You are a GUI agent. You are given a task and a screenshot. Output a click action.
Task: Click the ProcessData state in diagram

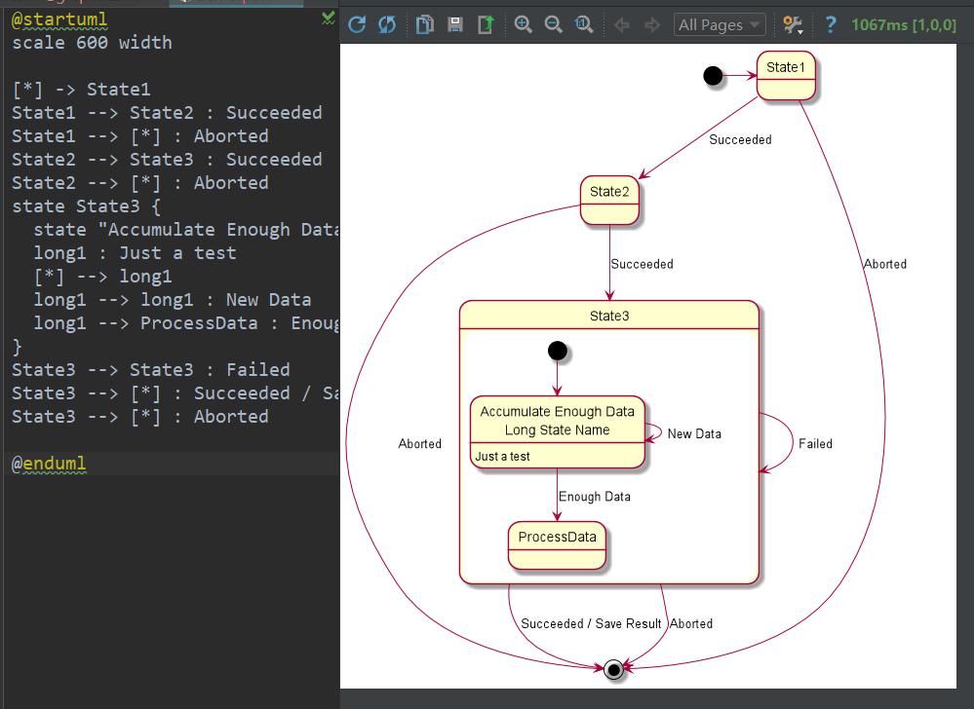click(557, 538)
